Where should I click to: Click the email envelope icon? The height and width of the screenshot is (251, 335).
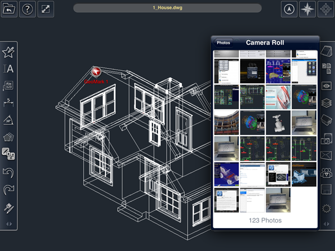click(327, 155)
